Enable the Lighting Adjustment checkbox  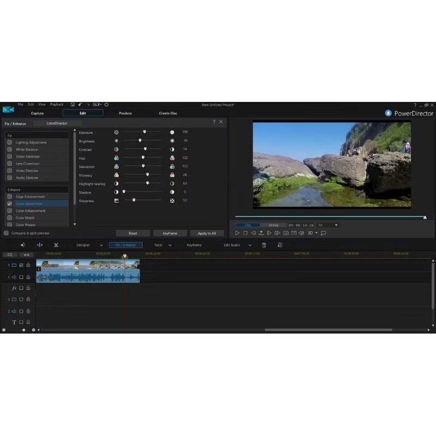pyautogui.click(x=9, y=142)
